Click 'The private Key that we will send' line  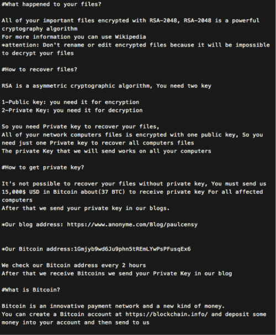tap(107, 151)
